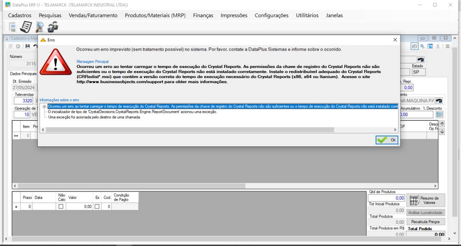Click the sliders icon beside % Desconto
Image resolution: width=461 pixels, height=246 pixels.
(x=440, y=114)
